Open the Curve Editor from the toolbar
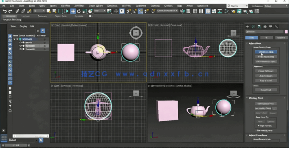This screenshot has width=289, height=148. (214, 11)
